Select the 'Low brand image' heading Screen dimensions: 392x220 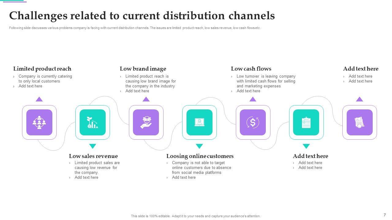click(x=143, y=69)
